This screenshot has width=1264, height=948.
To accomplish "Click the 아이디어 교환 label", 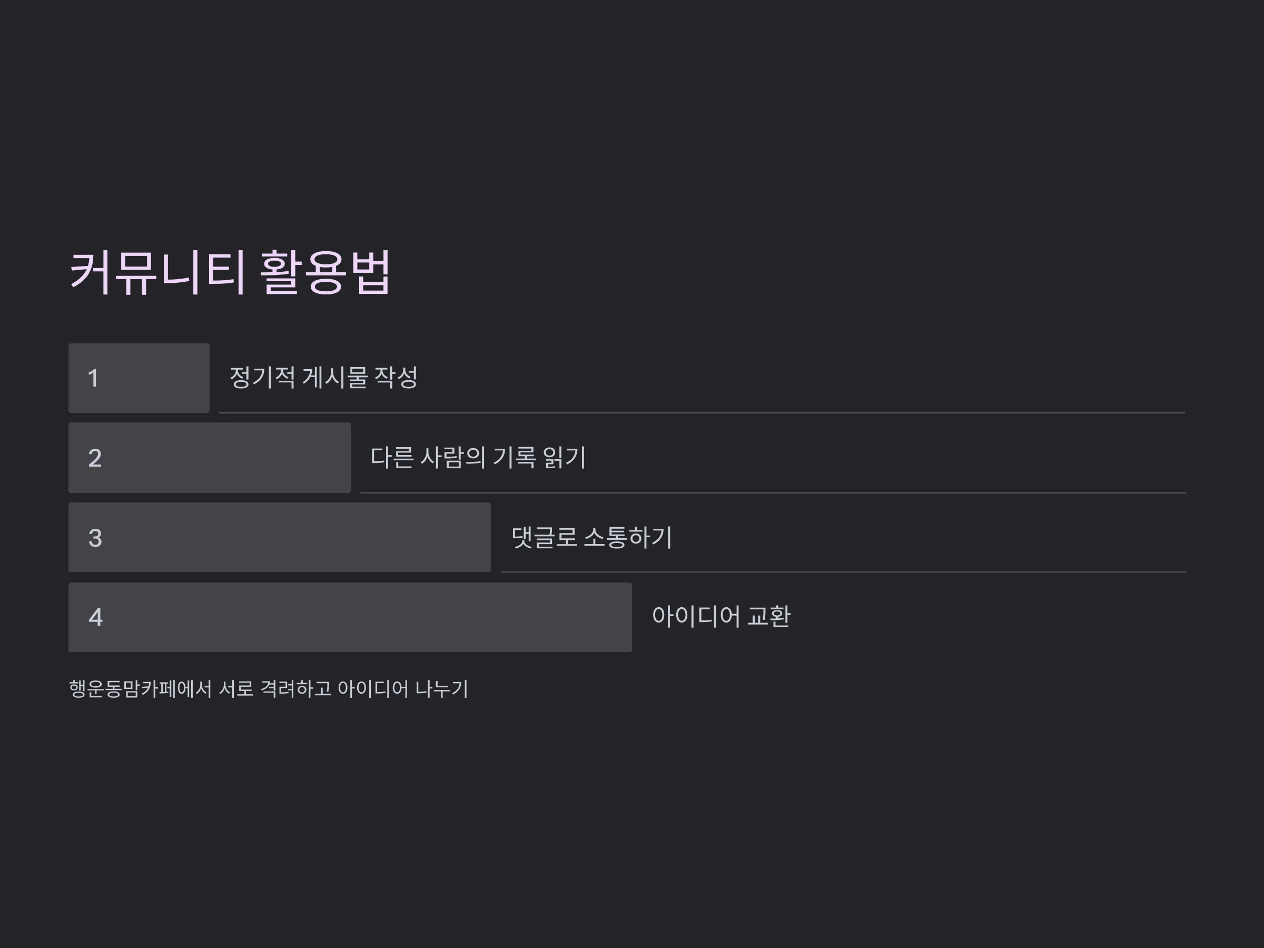I will [721, 617].
